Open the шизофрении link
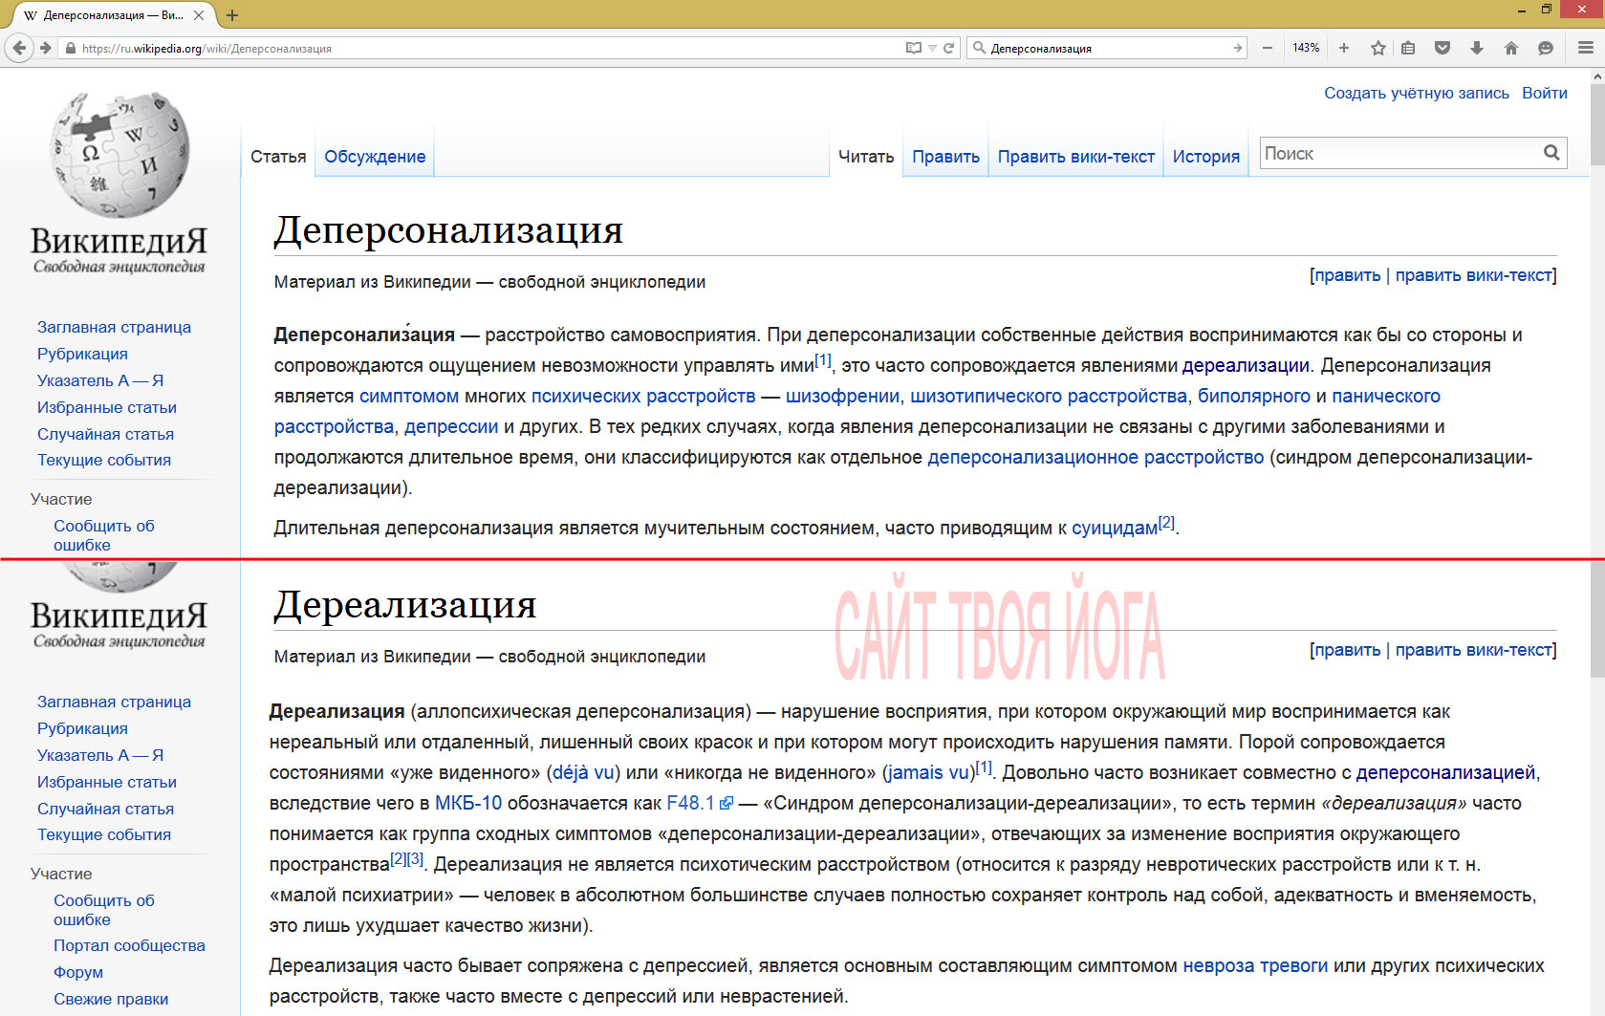Image resolution: width=1605 pixels, height=1016 pixels. [842, 396]
